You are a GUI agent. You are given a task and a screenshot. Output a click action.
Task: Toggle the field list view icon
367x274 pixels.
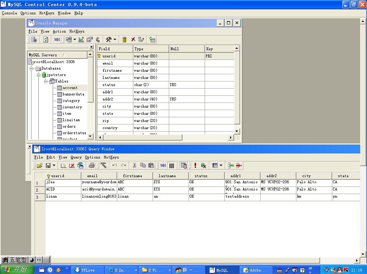pyautogui.click(x=183, y=166)
